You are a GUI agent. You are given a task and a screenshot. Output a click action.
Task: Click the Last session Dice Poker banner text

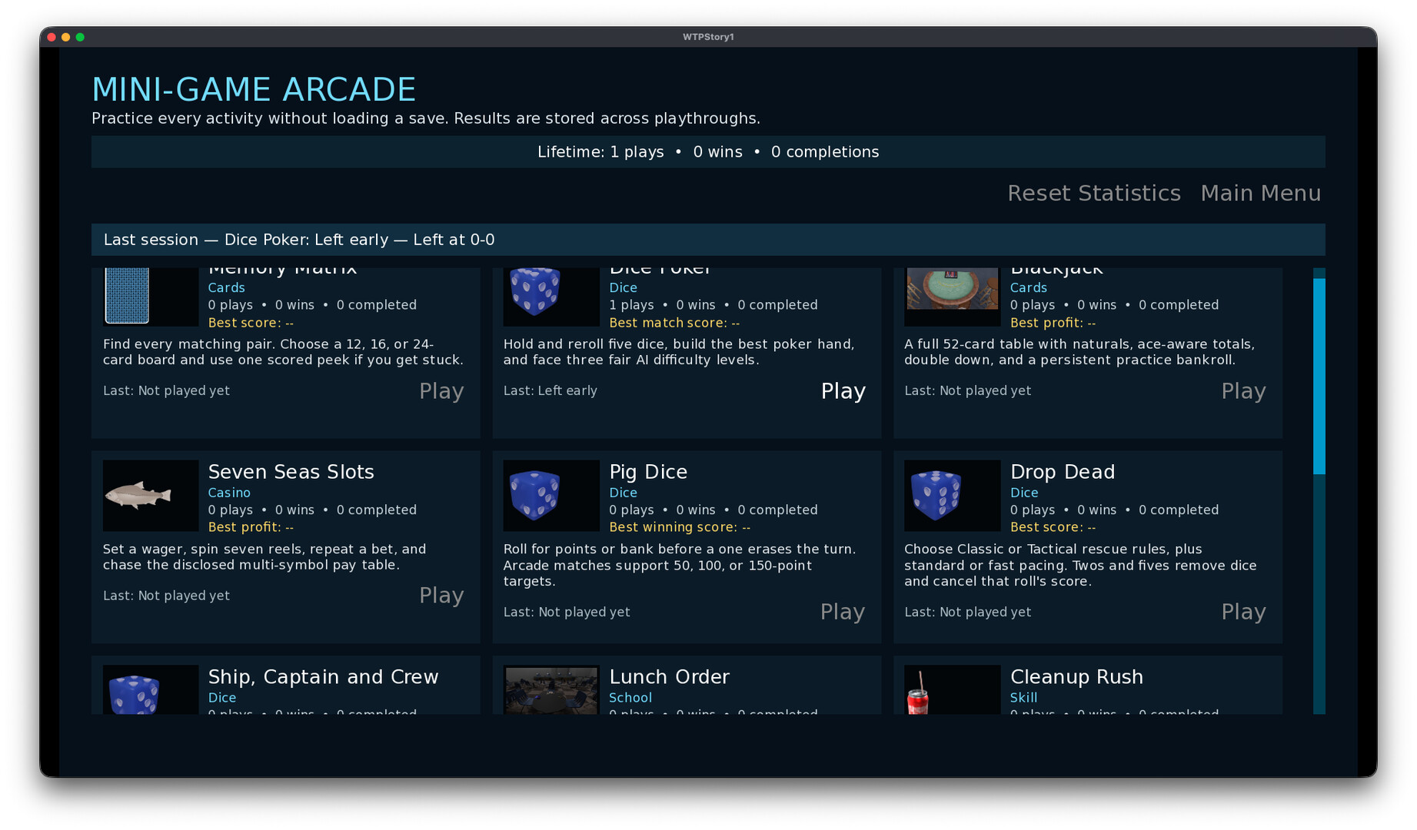tap(299, 240)
